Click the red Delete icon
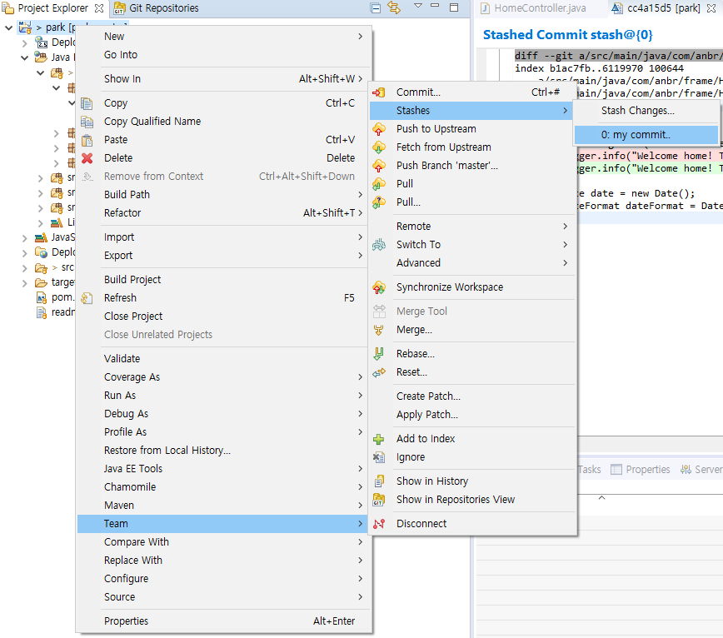The image size is (723, 638). tap(87, 158)
